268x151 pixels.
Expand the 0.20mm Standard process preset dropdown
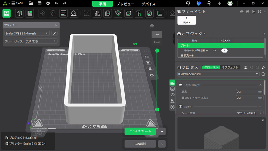click(x=218, y=74)
